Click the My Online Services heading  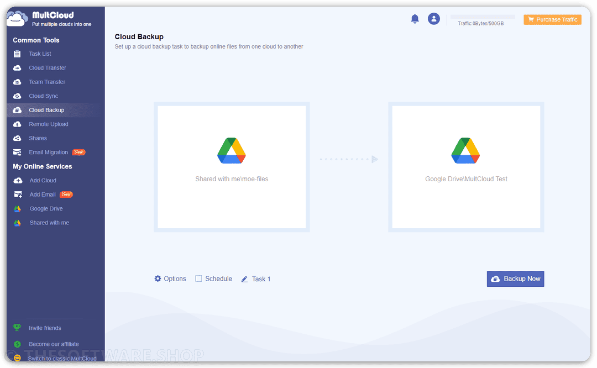coord(42,166)
